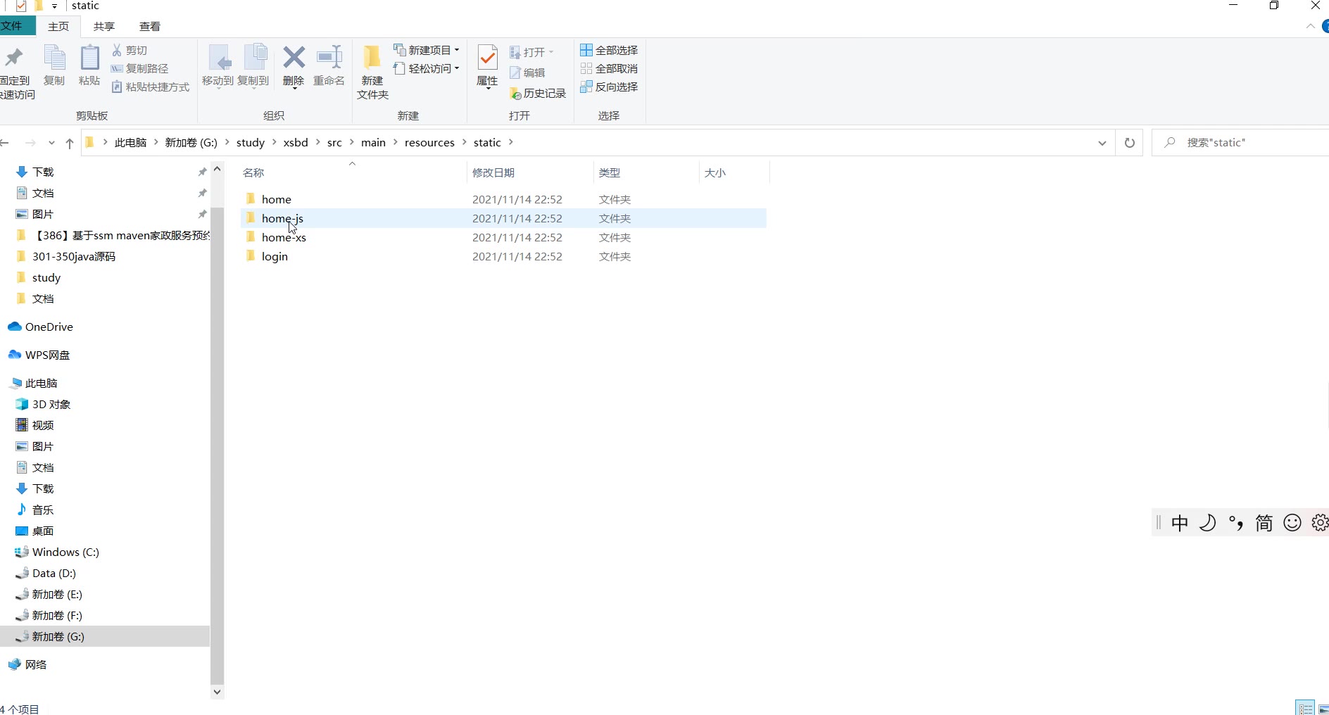The image size is (1329, 715).
Task: Click Copy Path (复制路径)
Action: coord(140,68)
